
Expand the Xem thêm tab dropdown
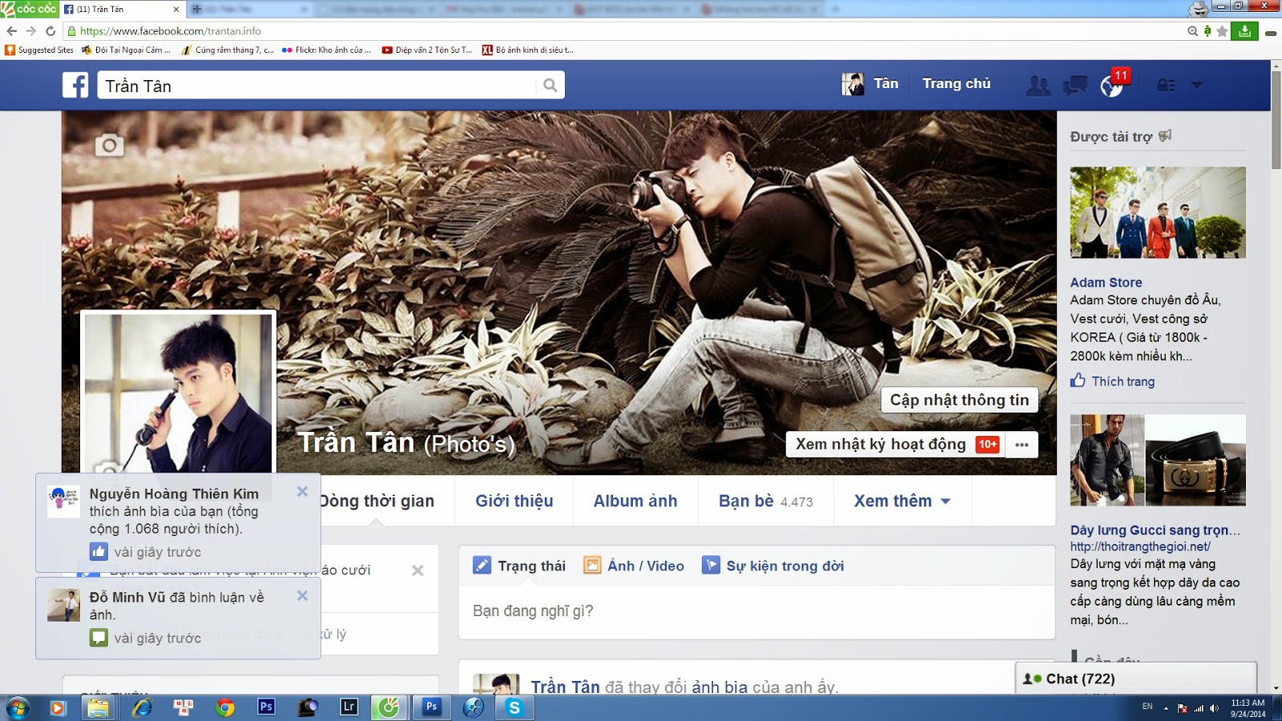(902, 501)
